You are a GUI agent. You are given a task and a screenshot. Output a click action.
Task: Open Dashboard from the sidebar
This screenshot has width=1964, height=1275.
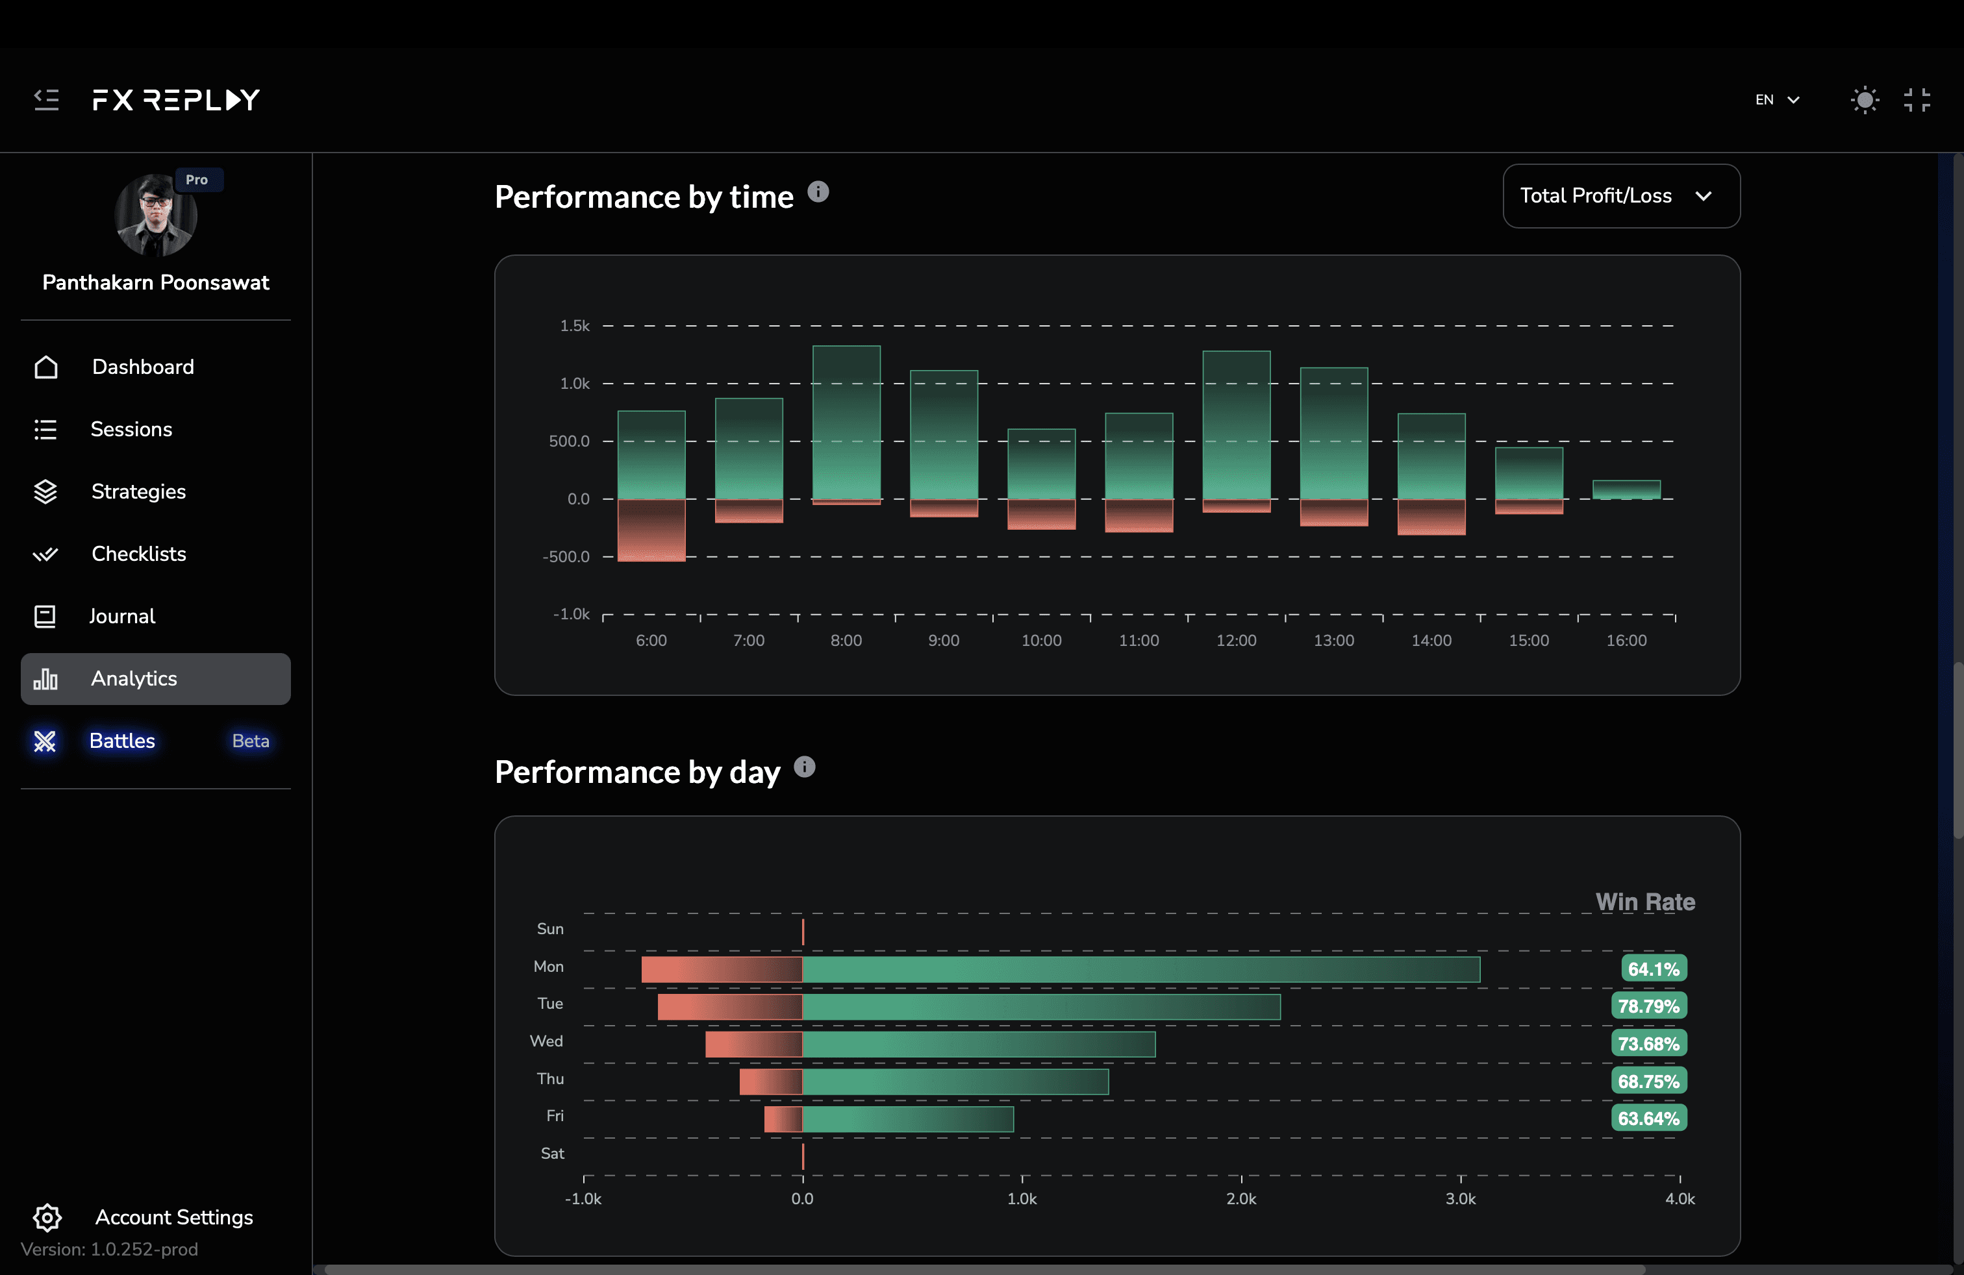pos(143,367)
